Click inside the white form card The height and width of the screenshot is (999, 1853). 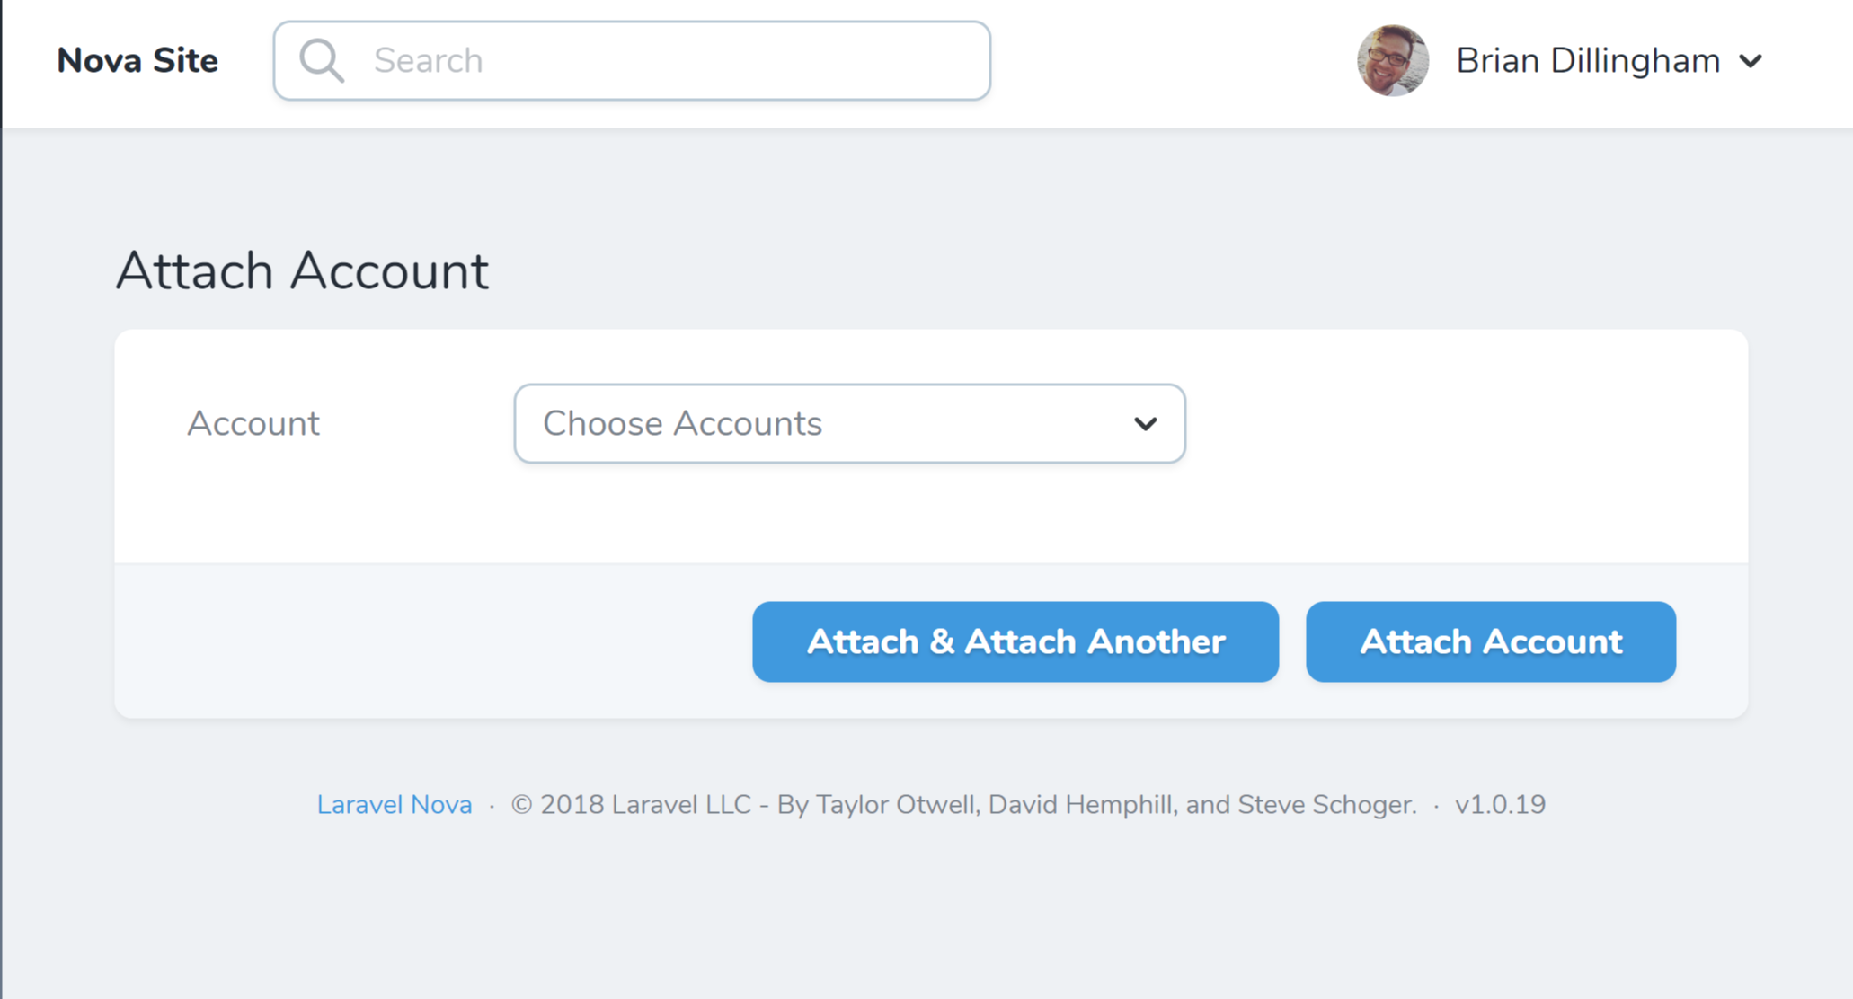click(x=1438, y=431)
